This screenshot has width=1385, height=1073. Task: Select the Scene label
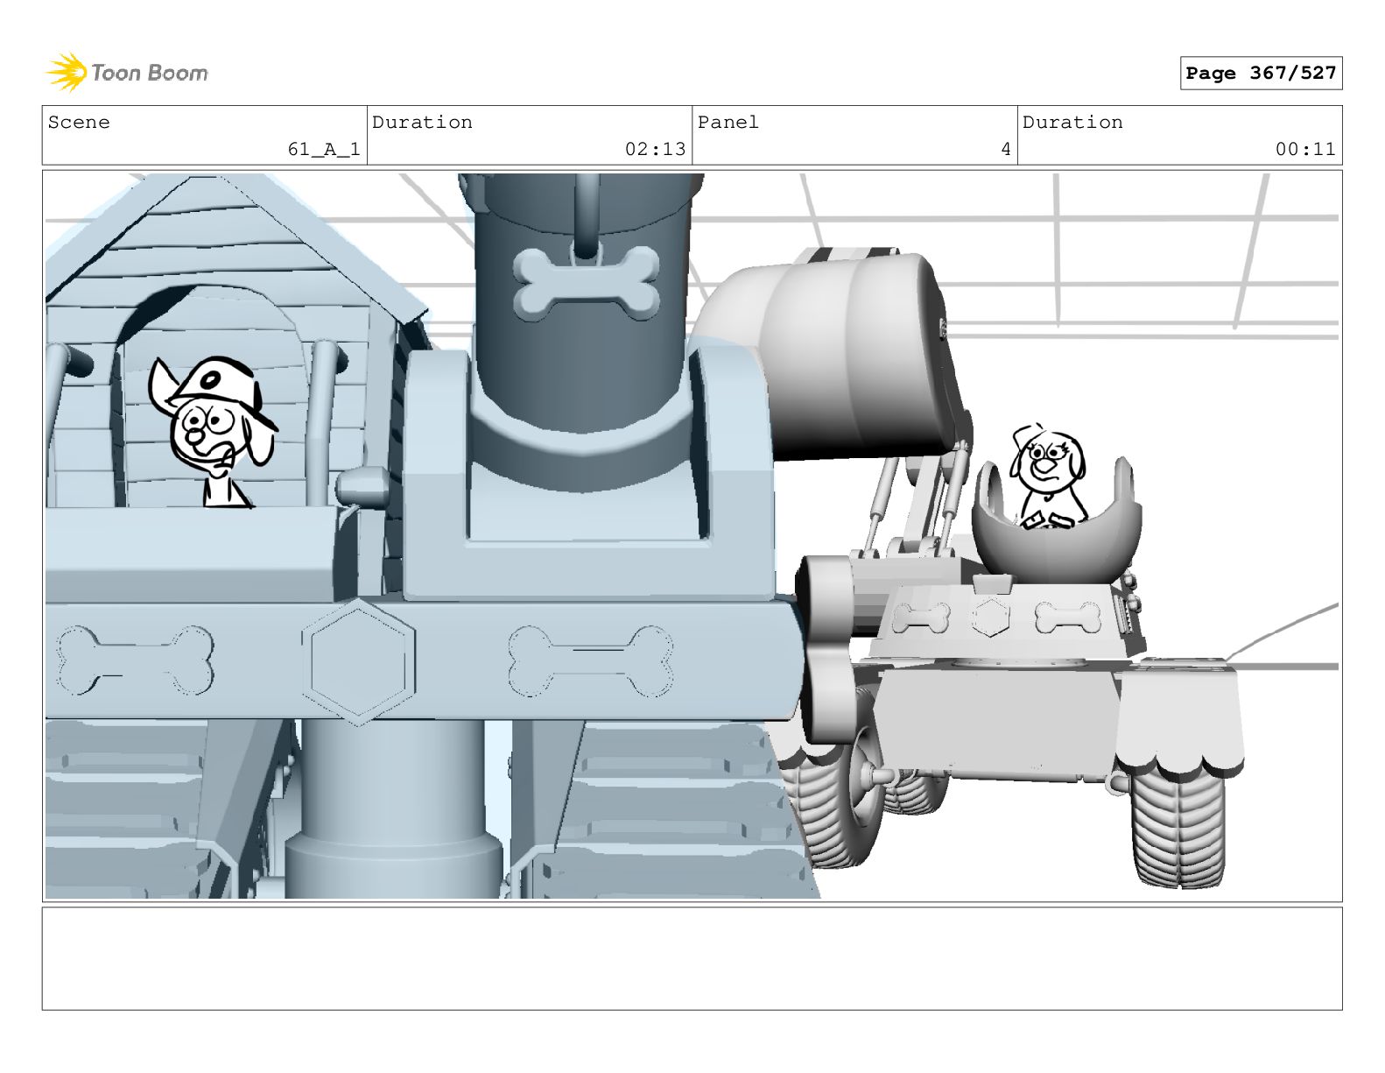[x=79, y=123]
